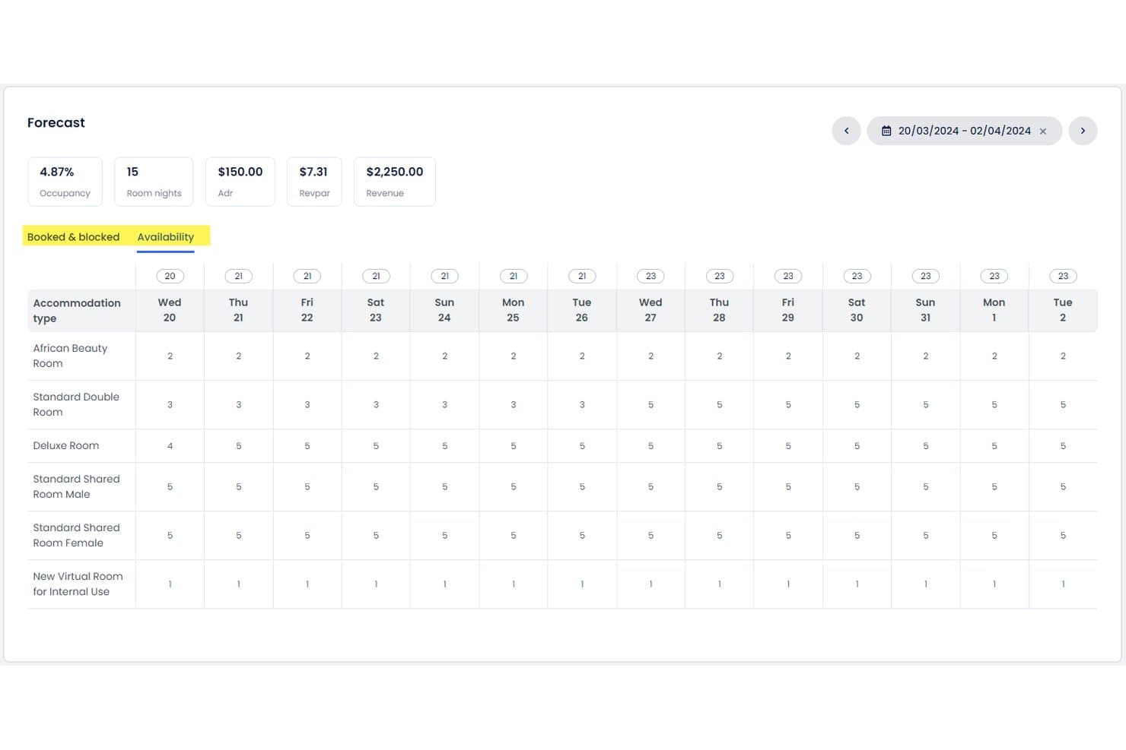Select the Sun 24 column header
The image size is (1126, 750).
point(444,310)
